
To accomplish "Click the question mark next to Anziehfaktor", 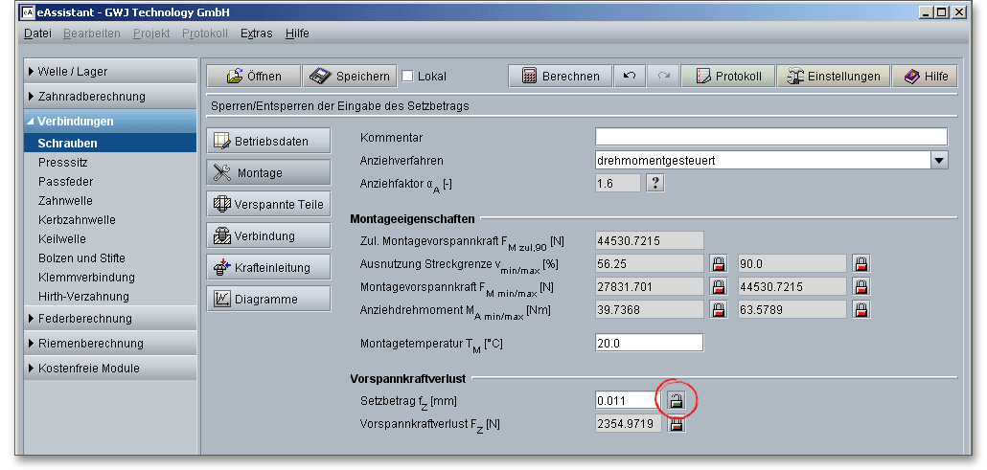I will [655, 183].
